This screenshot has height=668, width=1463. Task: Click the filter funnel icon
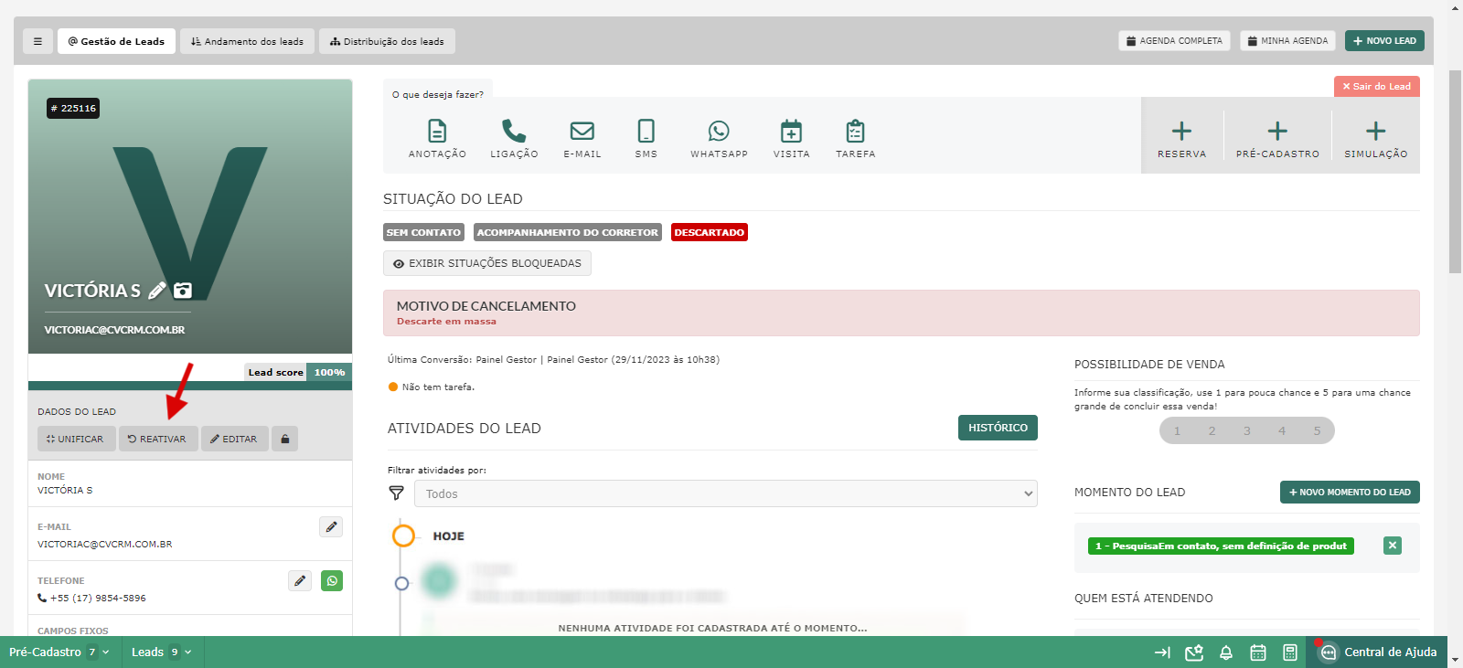click(x=396, y=493)
